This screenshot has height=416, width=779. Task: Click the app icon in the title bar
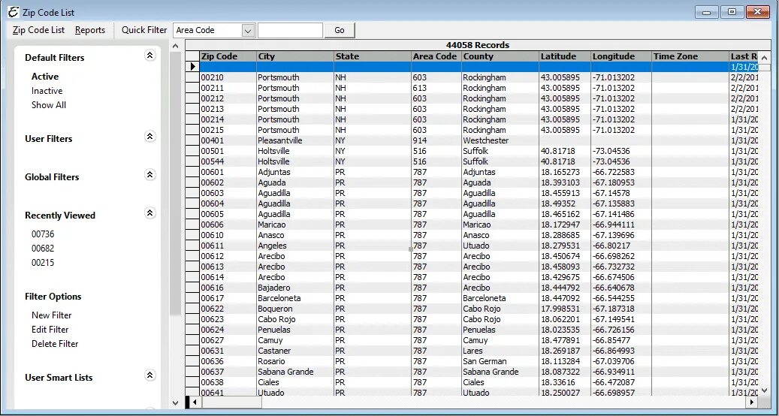[14, 12]
